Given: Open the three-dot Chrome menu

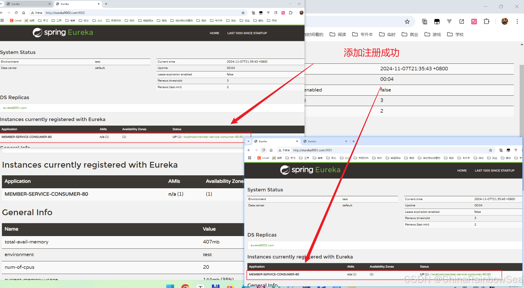Looking at the screenshot, I should coord(517,21).
